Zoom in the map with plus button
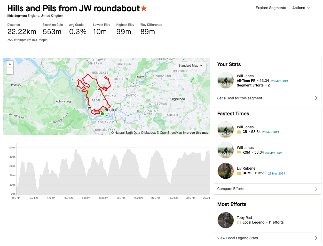This screenshot has width=323, height=246. (10, 64)
